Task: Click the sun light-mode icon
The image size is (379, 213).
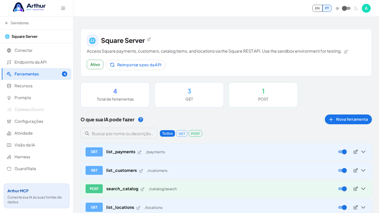Action: pyautogui.click(x=337, y=8)
